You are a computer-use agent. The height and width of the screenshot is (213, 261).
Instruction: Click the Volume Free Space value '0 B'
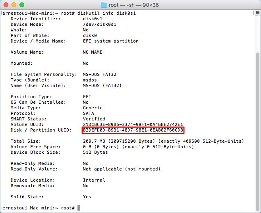[x=87, y=147]
